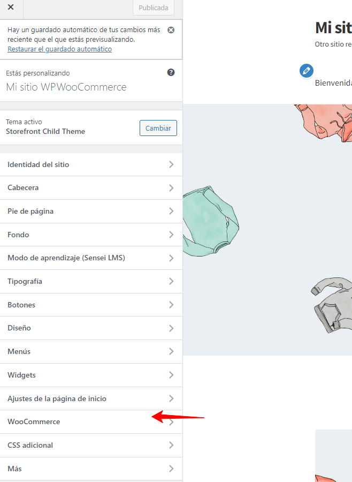352x482 pixels.
Task: Open the Cabecera section
Action: coord(91,188)
